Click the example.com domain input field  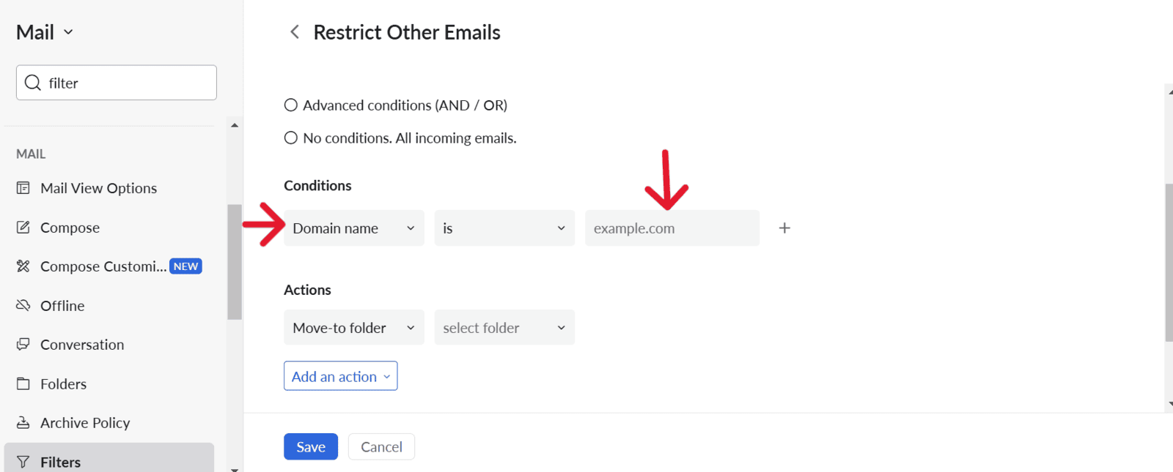672,228
